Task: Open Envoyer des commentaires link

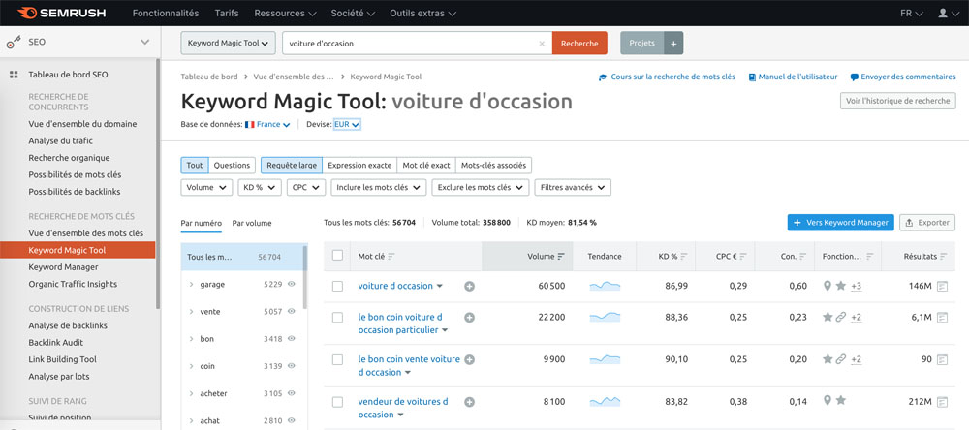Action: point(903,77)
